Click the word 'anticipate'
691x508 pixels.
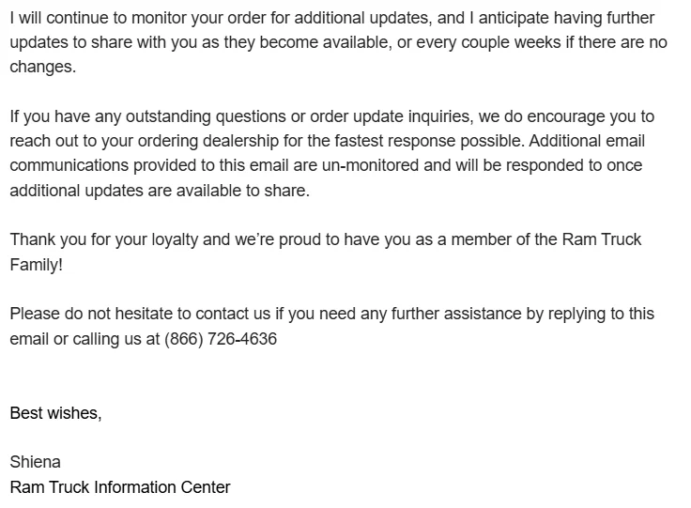pyautogui.click(x=514, y=19)
